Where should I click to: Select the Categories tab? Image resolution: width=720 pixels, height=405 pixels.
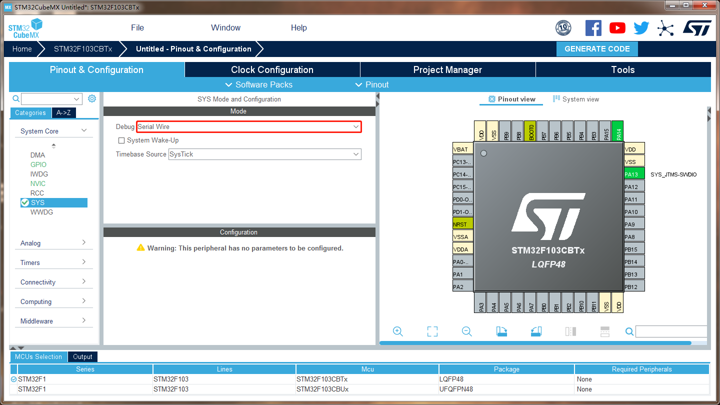tap(30, 112)
